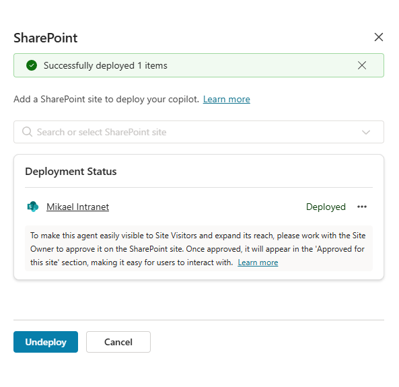Click the green success checkmark icon
The width and height of the screenshot is (399, 387).
(32, 65)
